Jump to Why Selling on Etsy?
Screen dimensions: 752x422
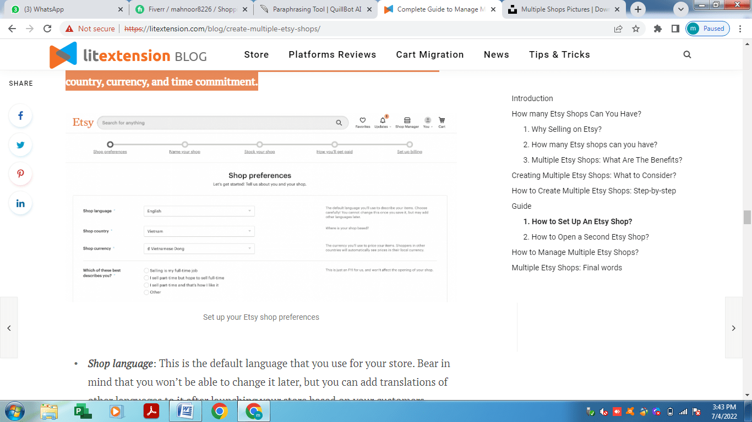pos(563,129)
